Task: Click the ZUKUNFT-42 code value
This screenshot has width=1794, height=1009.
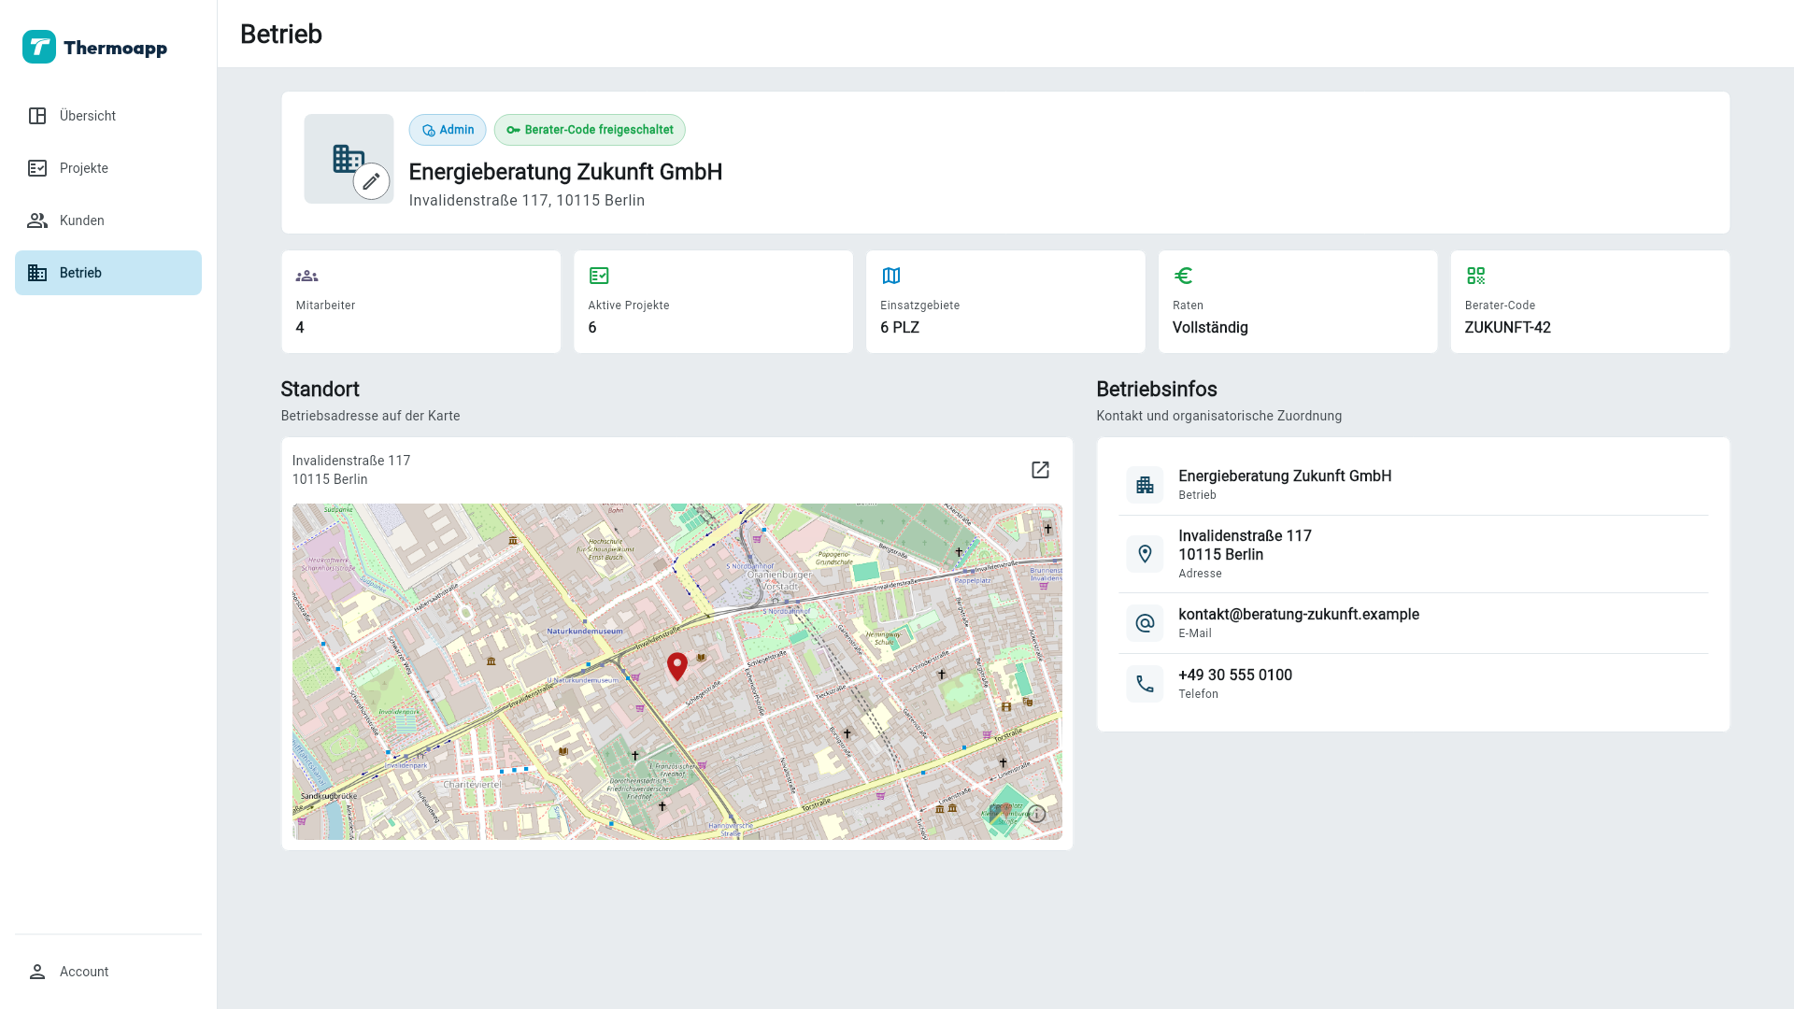Action: (x=1507, y=328)
